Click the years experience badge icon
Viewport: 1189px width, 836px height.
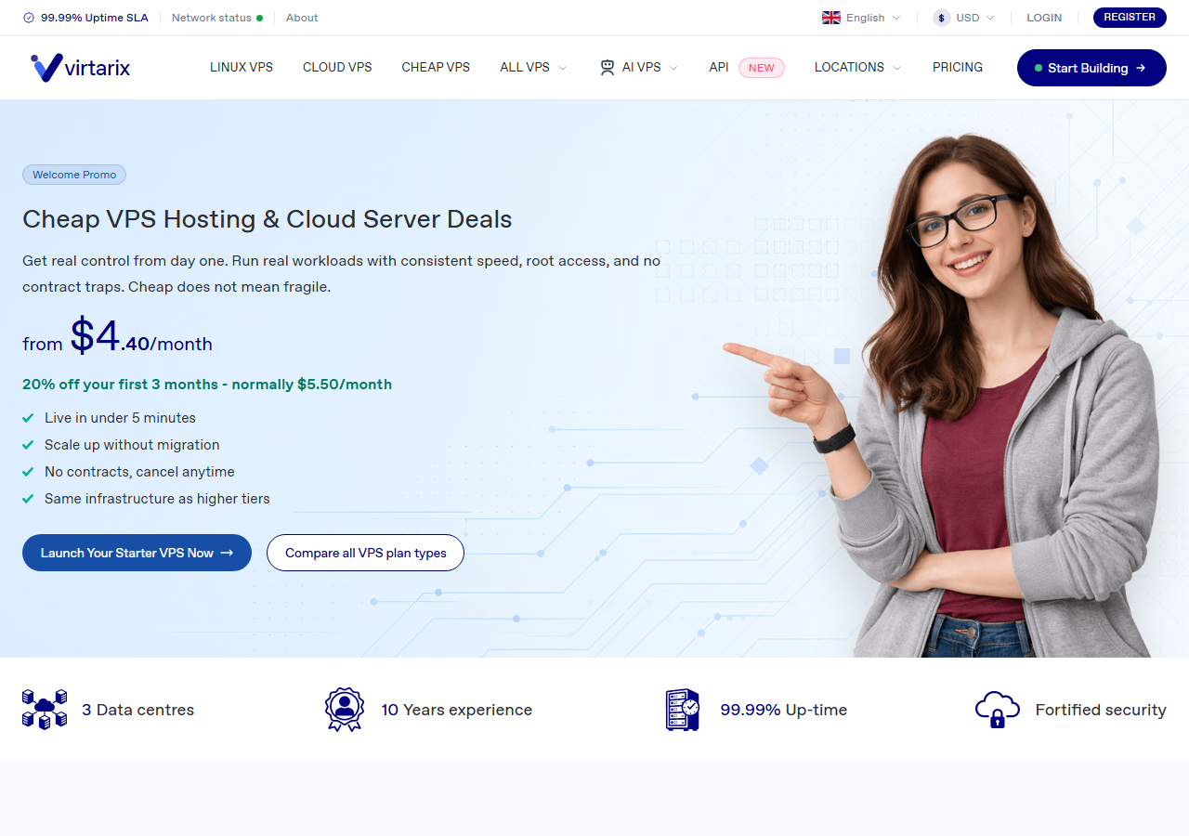(345, 710)
